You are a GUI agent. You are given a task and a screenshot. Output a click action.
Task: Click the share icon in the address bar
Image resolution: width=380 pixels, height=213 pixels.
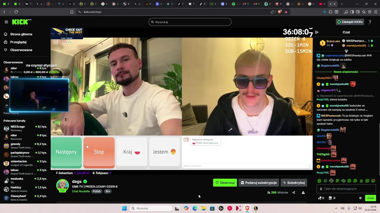click(x=272, y=12)
